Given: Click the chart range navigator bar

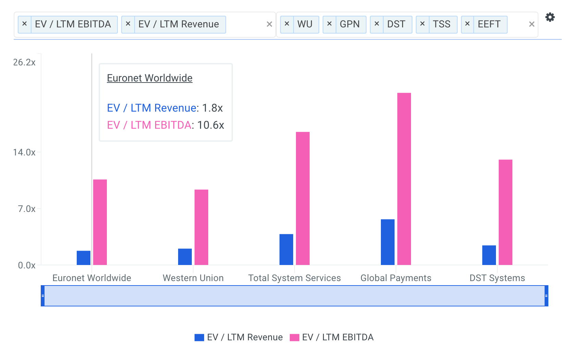Looking at the screenshot, I should pos(295,296).
